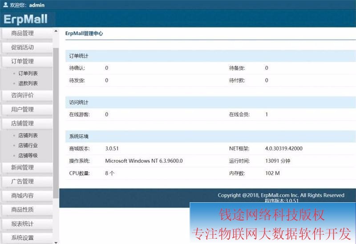
Task: Click the CPU数量 value 8 个
Action: 109,173
